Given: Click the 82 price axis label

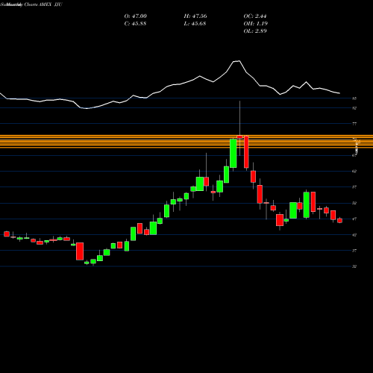Looking at the screenshot, I should 354,108.
